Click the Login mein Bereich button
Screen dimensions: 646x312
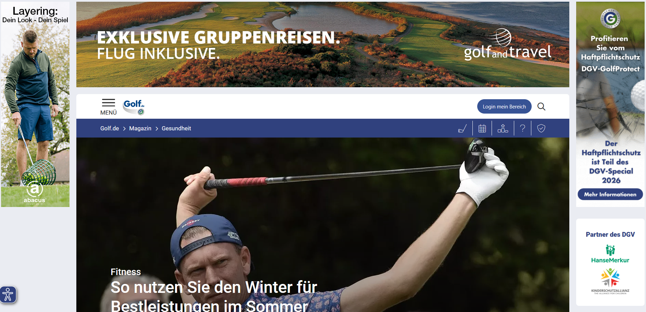click(x=504, y=107)
